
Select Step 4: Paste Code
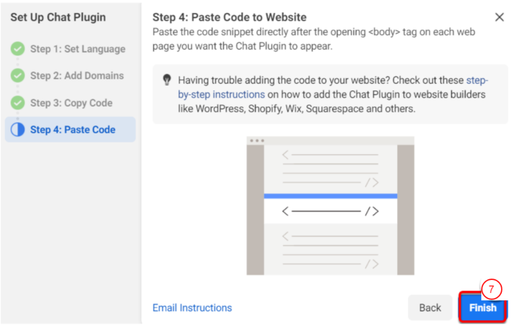click(x=73, y=130)
